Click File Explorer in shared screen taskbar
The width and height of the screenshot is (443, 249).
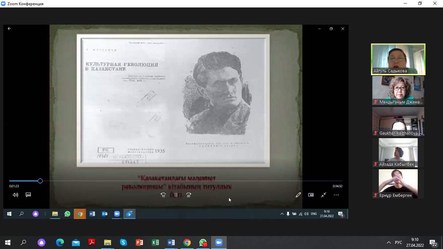tap(55, 214)
